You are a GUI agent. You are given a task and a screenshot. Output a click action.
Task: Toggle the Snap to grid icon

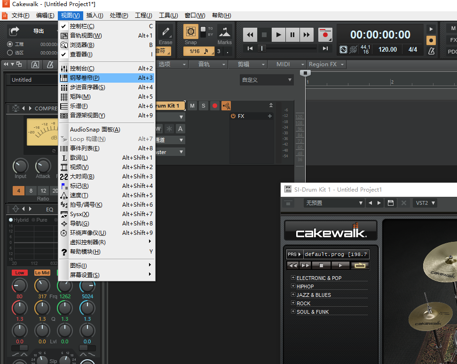click(x=190, y=31)
